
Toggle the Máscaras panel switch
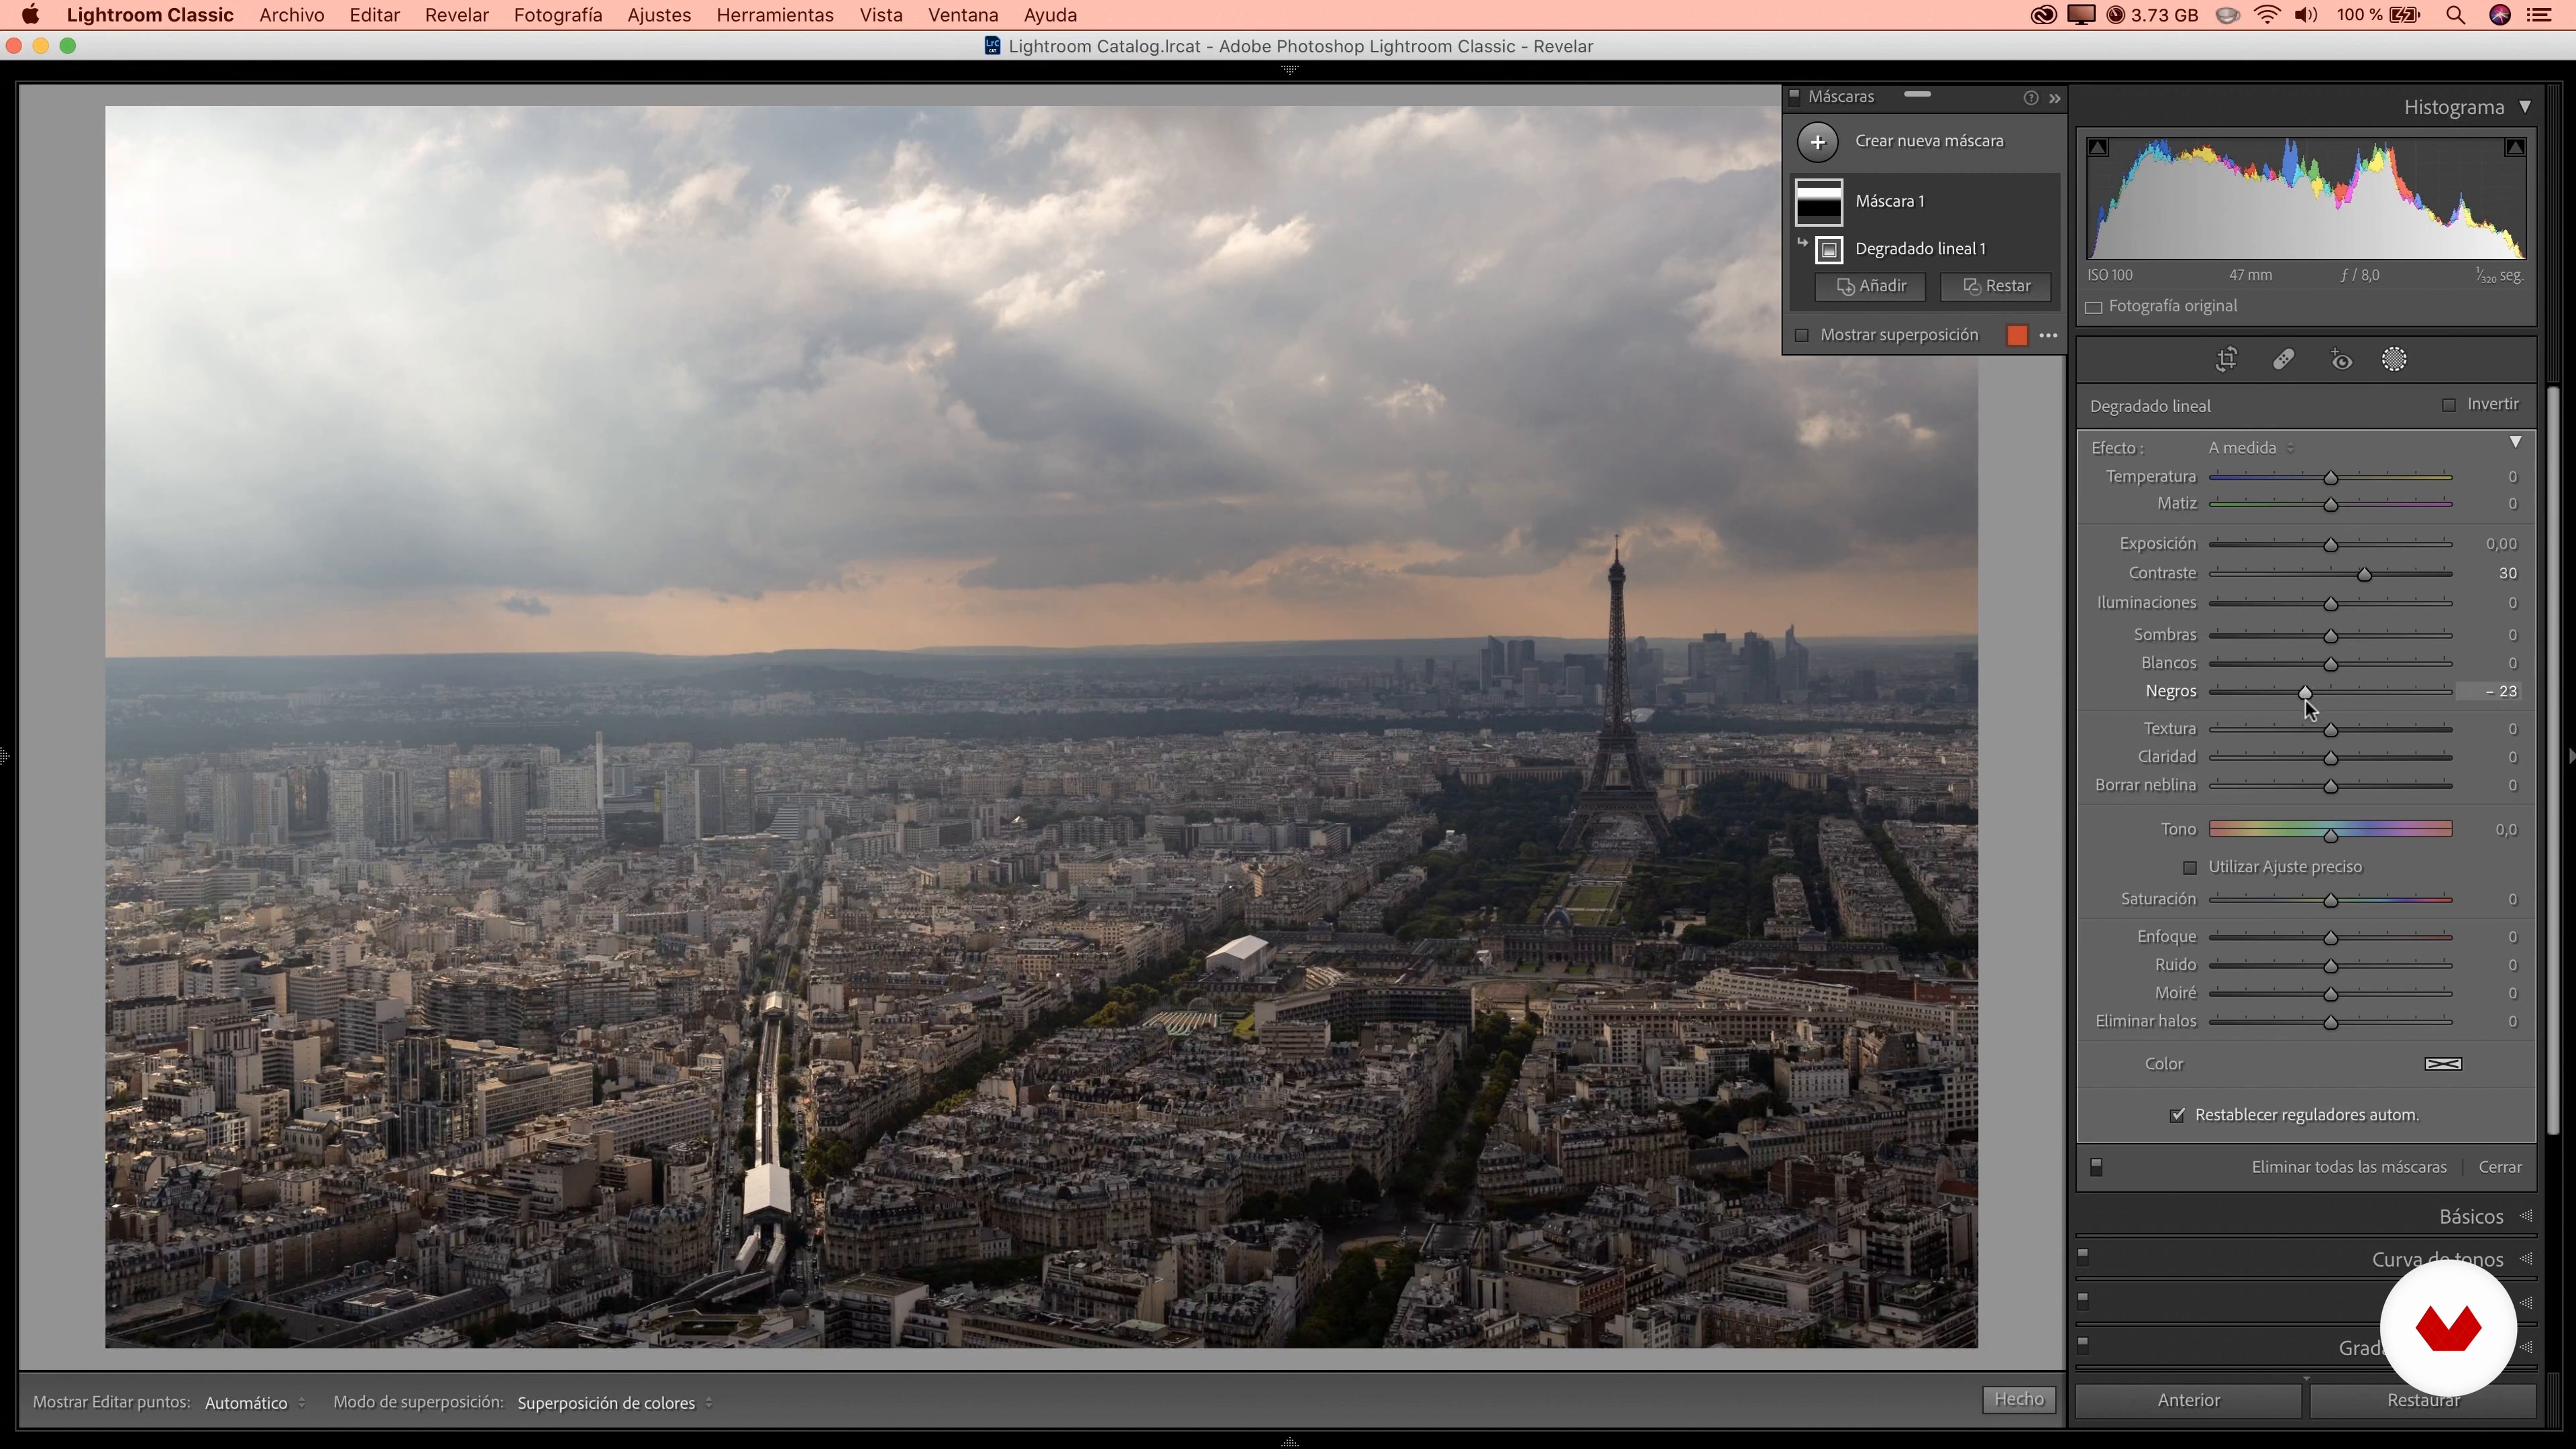[1794, 97]
